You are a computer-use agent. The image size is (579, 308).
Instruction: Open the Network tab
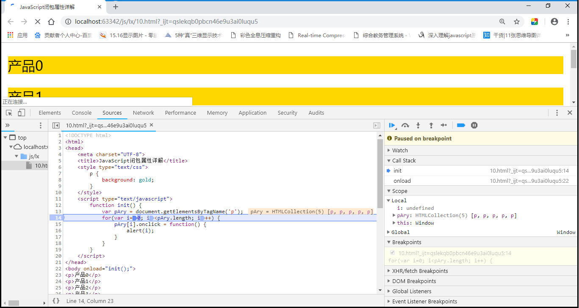coord(144,113)
